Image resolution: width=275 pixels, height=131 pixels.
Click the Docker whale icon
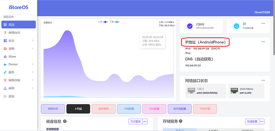5,64
